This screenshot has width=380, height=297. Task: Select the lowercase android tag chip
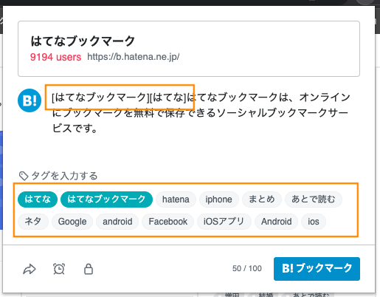point(117,222)
